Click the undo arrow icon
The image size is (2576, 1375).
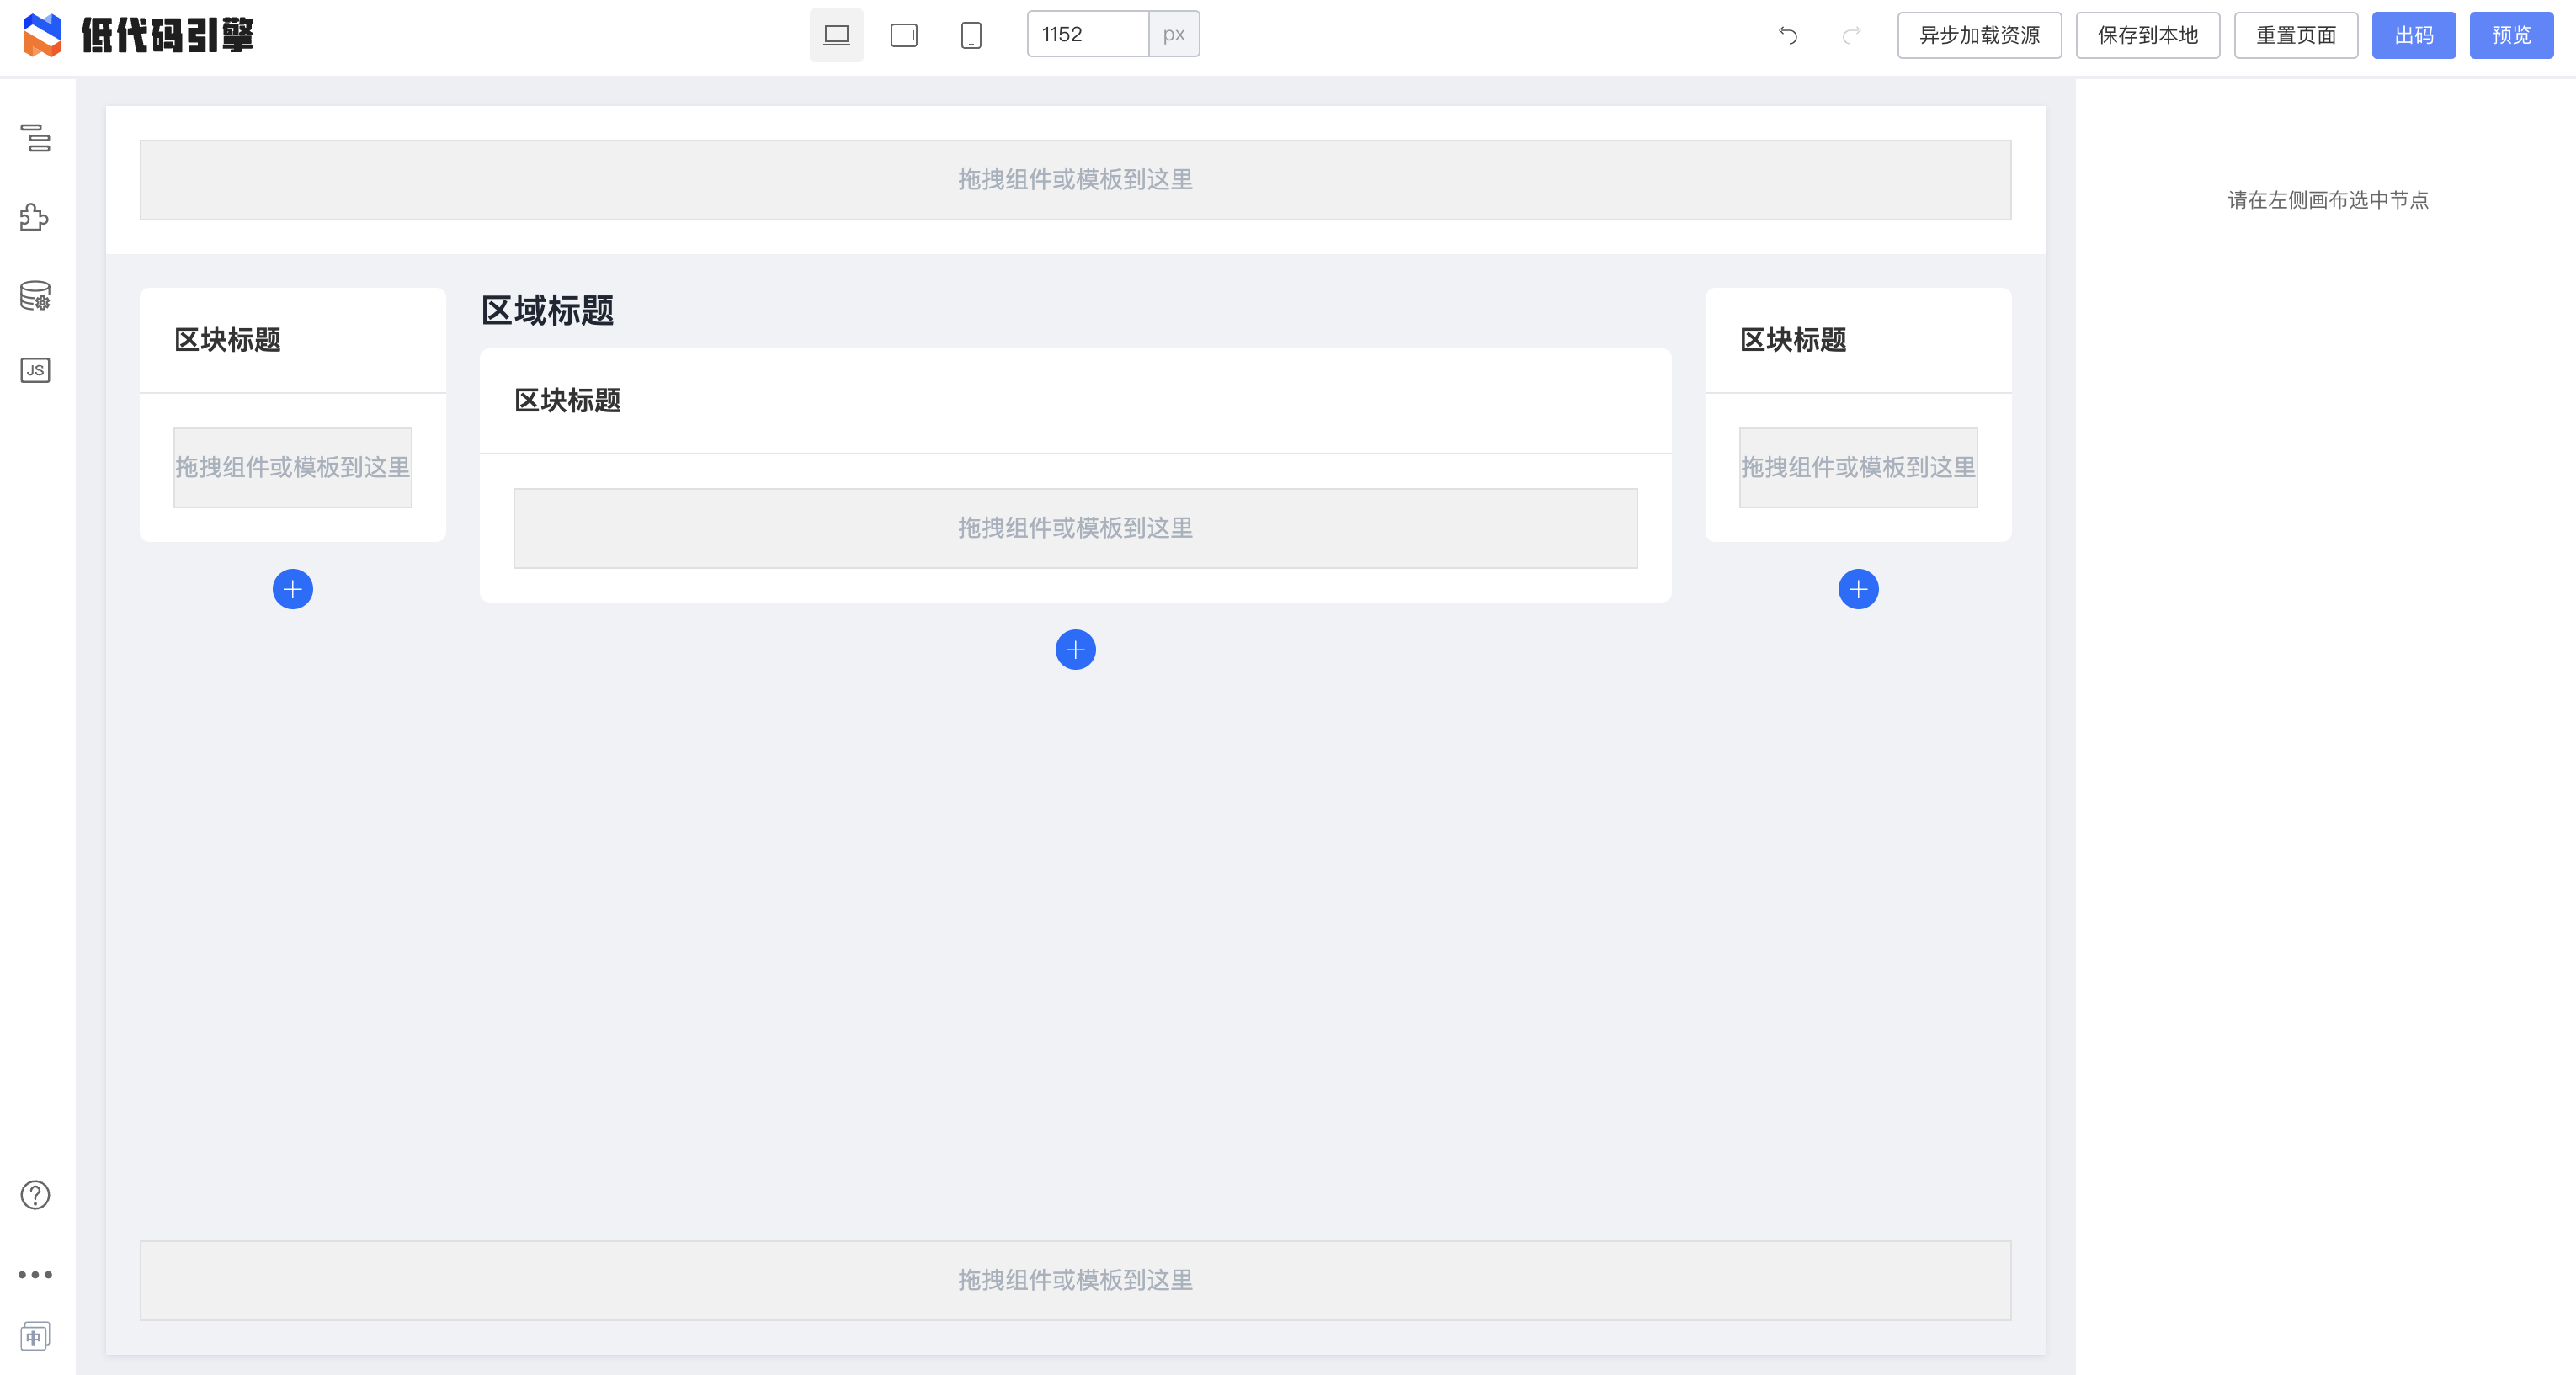point(1788,36)
